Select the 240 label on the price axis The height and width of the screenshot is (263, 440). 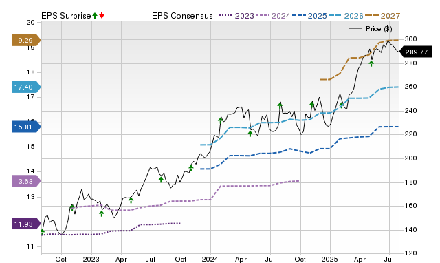[410, 111]
